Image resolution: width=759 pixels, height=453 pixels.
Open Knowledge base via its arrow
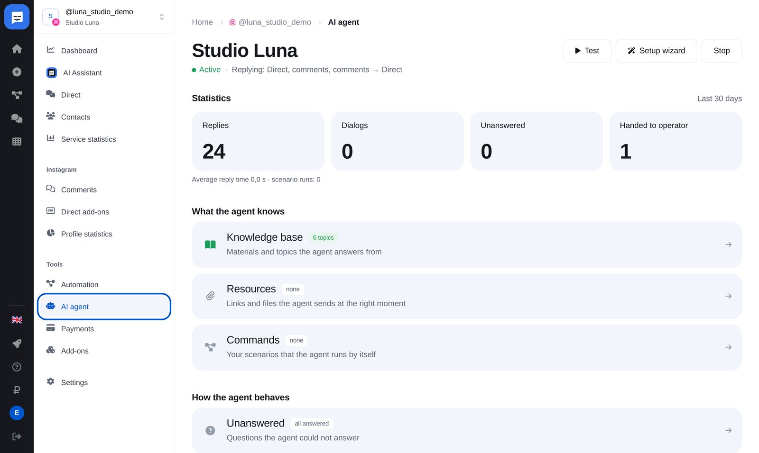point(729,245)
